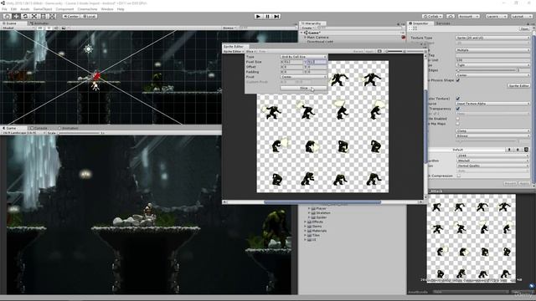Screen dimensions: 536x301
Task: Open the Assets menu
Action: (x=25, y=9)
